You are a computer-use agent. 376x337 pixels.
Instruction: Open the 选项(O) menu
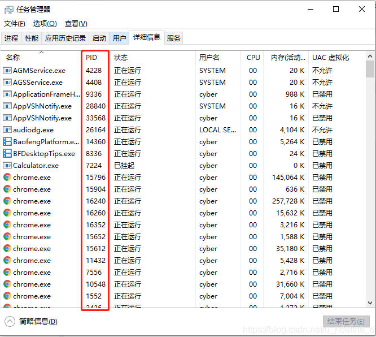(x=45, y=24)
